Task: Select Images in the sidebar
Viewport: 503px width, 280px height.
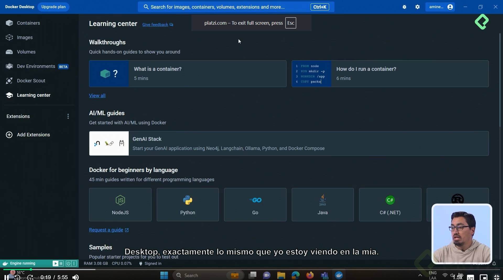Action: pos(39,37)
